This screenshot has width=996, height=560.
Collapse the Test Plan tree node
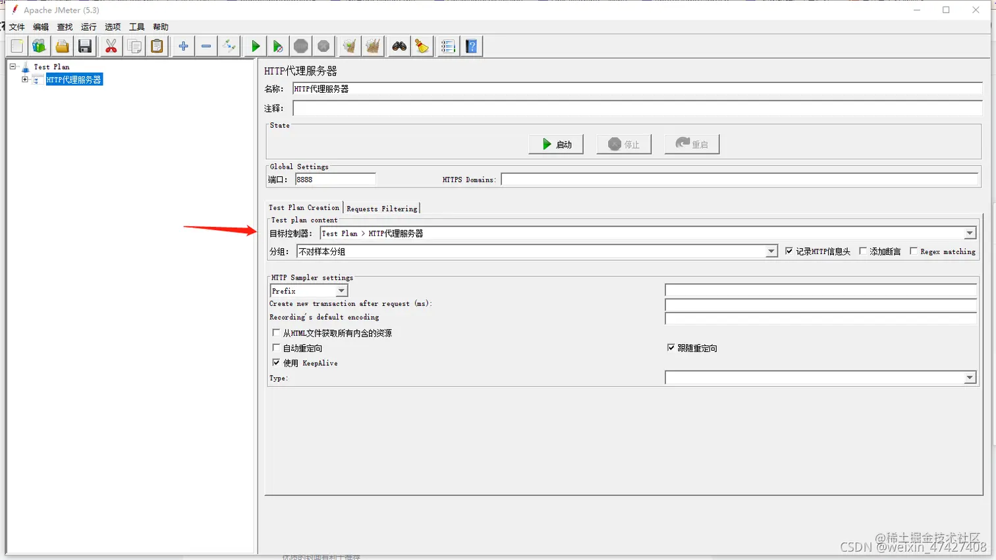point(13,66)
